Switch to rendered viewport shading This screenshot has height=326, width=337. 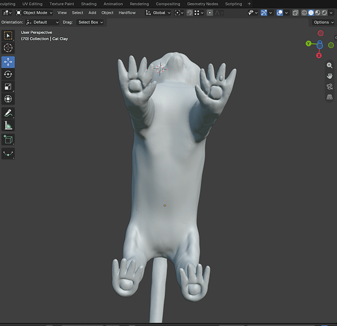point(324,13)
